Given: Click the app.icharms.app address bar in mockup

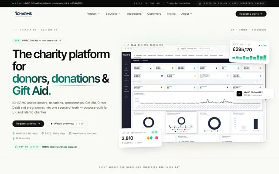Looking at the screenshot, I should (194, 48).
